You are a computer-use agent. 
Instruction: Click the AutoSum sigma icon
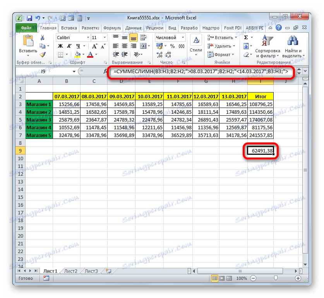click(246, 38)
